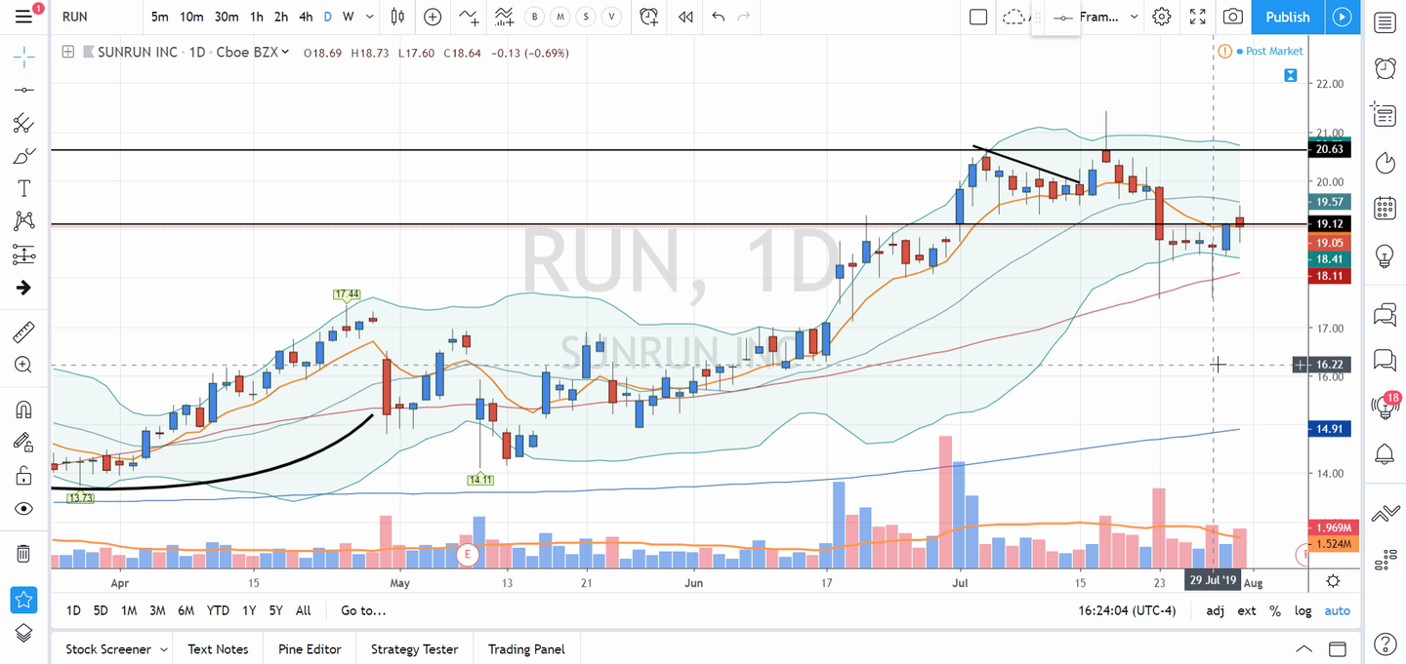Toggle log scale on price axis
The height and width of the screenshot is (664, 1406).
(x=1303, y=610)
